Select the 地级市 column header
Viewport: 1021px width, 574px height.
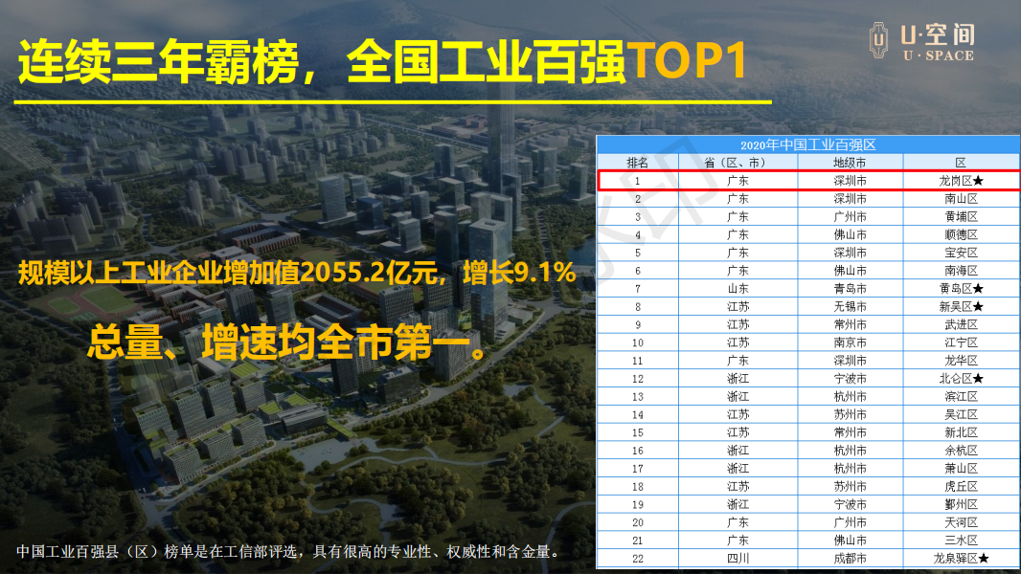pos(850,163)
